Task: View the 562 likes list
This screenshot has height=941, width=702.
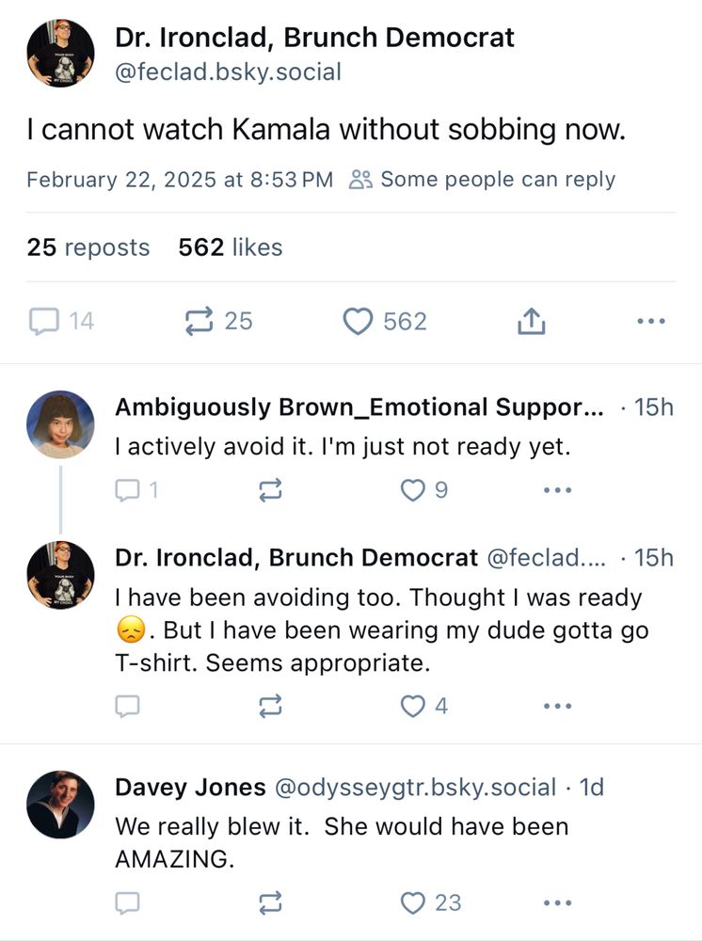Action: 231,247
